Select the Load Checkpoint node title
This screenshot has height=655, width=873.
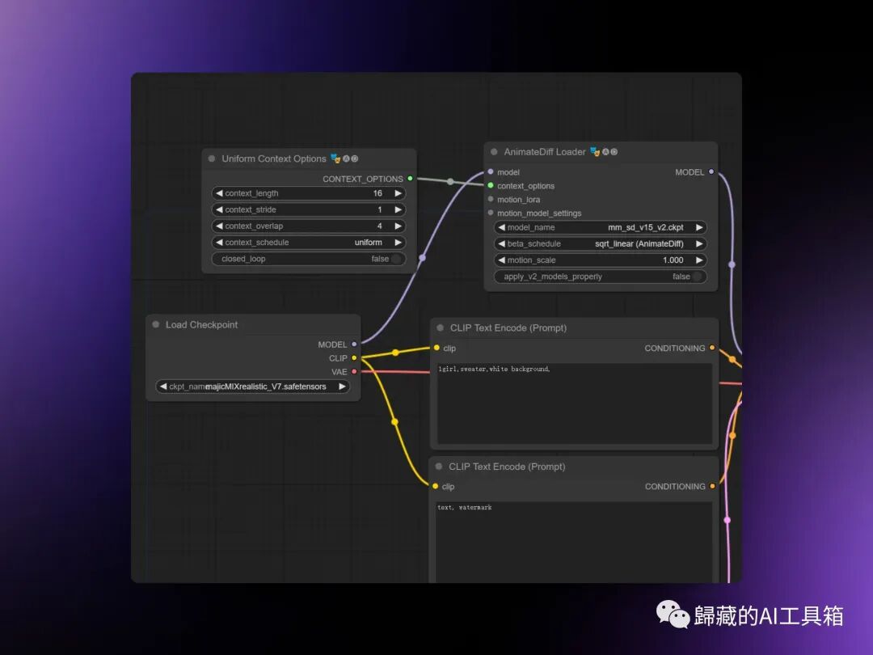(x=201, y=325)
